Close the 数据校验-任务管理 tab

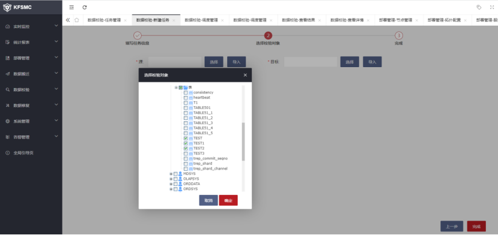tap(125, 20)
